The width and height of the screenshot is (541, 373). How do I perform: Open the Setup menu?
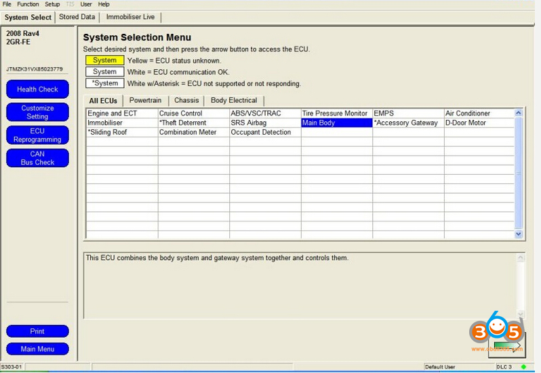(x=52, y=4)
